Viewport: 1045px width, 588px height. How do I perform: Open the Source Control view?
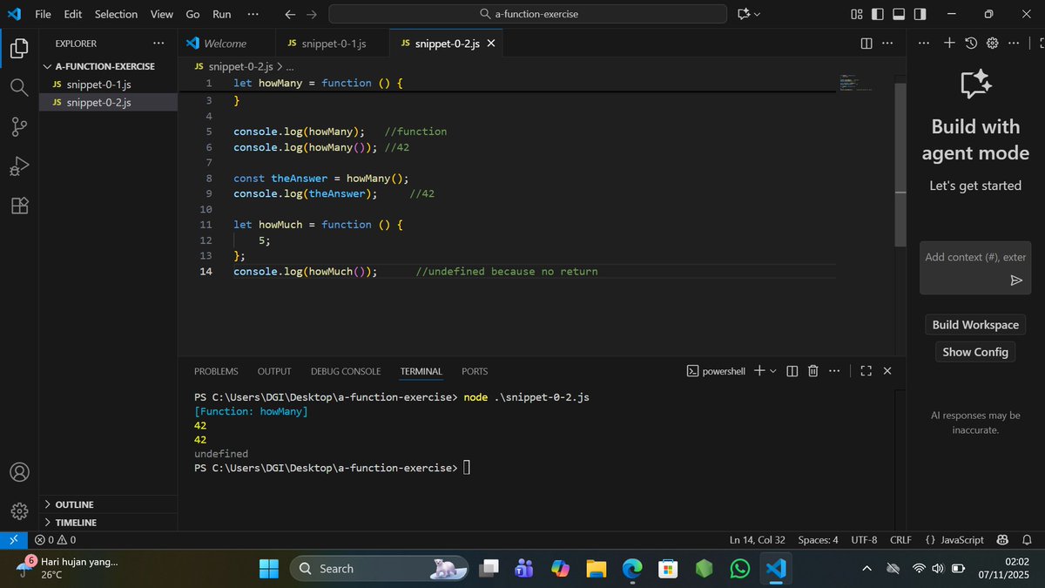(x=18, y=126)
